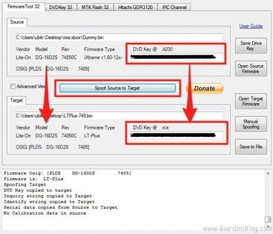Open the User Guide link
Viewport: 273px width, 234px height.
tap(251, 26)
